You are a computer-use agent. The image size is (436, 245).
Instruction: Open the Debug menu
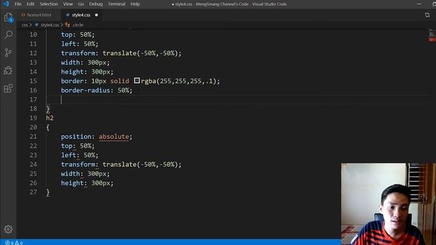pos(96,4)
